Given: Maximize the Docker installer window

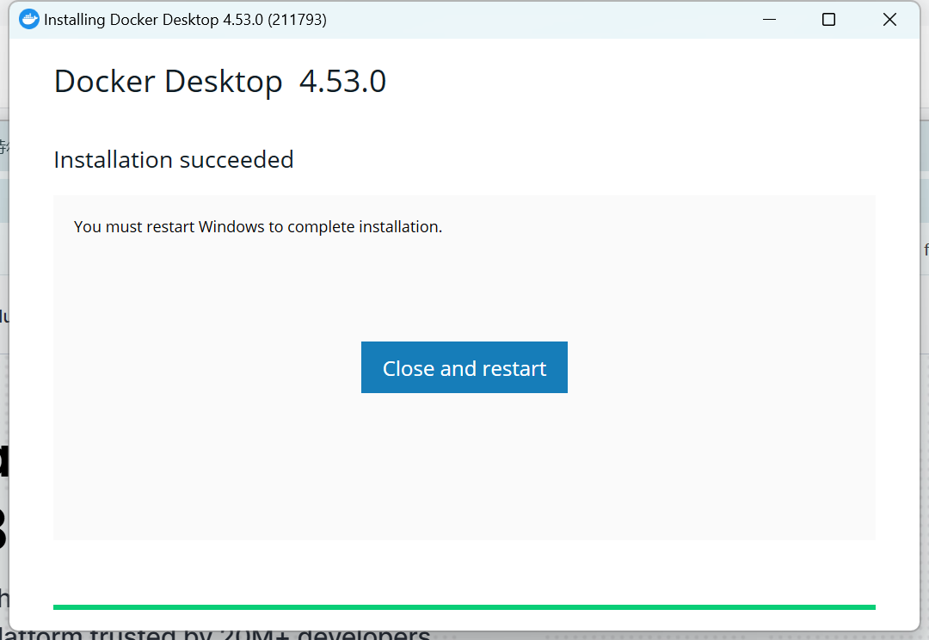Looking at the screenshot, I should (829, 20).
